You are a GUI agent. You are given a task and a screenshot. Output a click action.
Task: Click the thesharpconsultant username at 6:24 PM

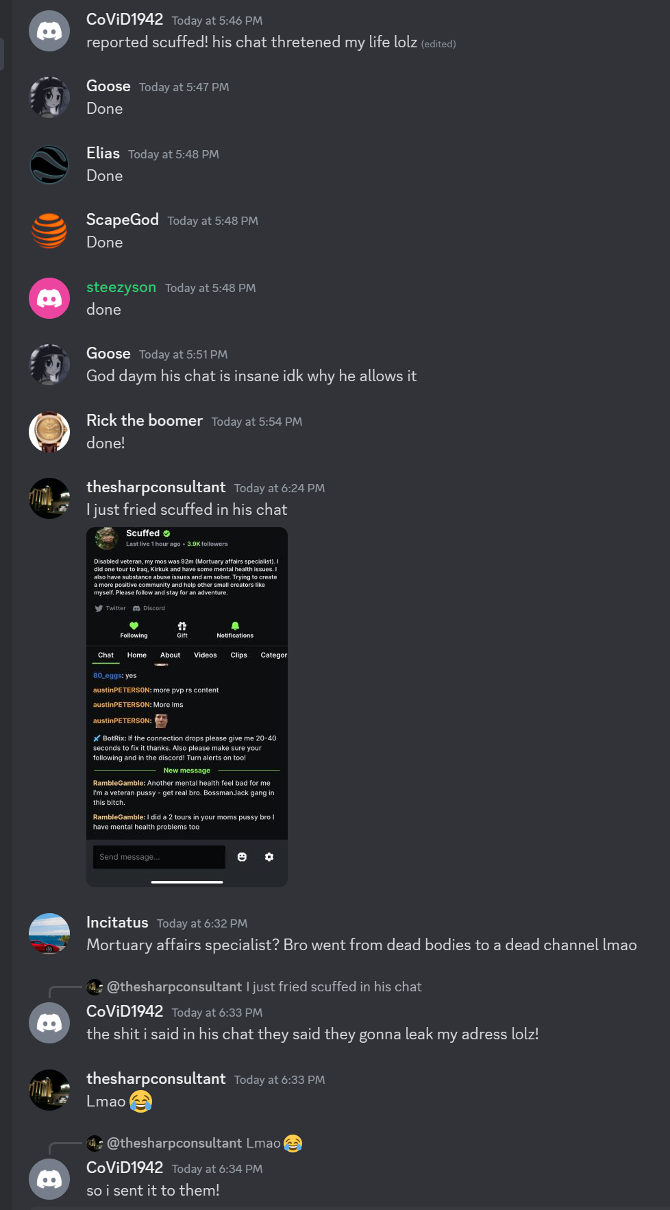[x=156, y=487]
